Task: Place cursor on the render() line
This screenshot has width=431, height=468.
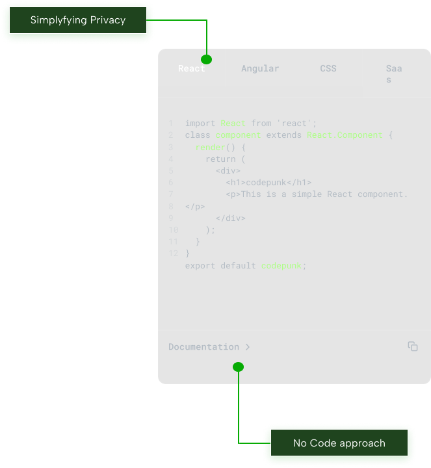Action: pyautogui.click(x=220, y=148)
